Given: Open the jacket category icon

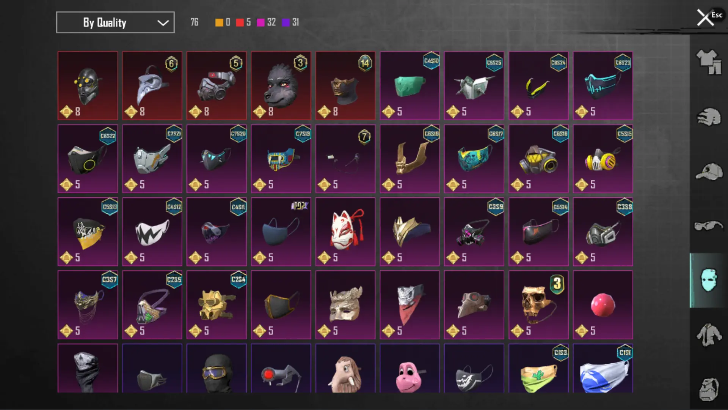Looking at the screenshot, I should pyautogui.click(x=708, y=335).
